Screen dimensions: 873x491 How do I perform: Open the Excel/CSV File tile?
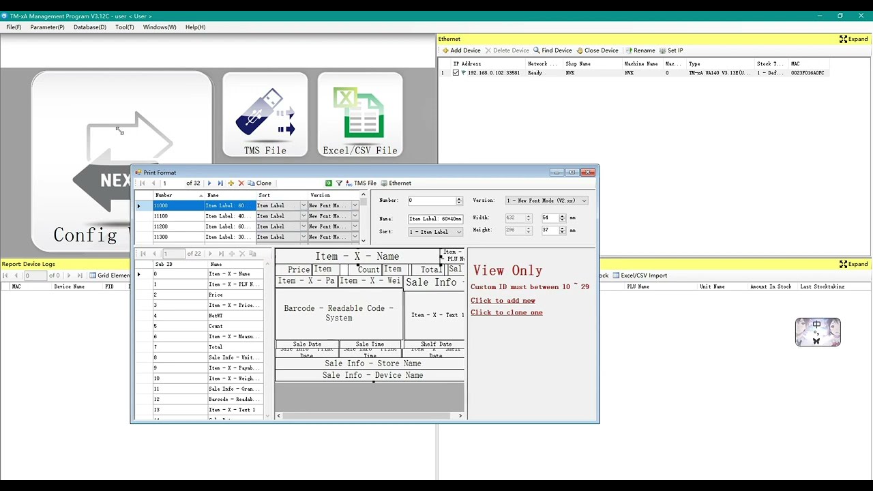360,115
